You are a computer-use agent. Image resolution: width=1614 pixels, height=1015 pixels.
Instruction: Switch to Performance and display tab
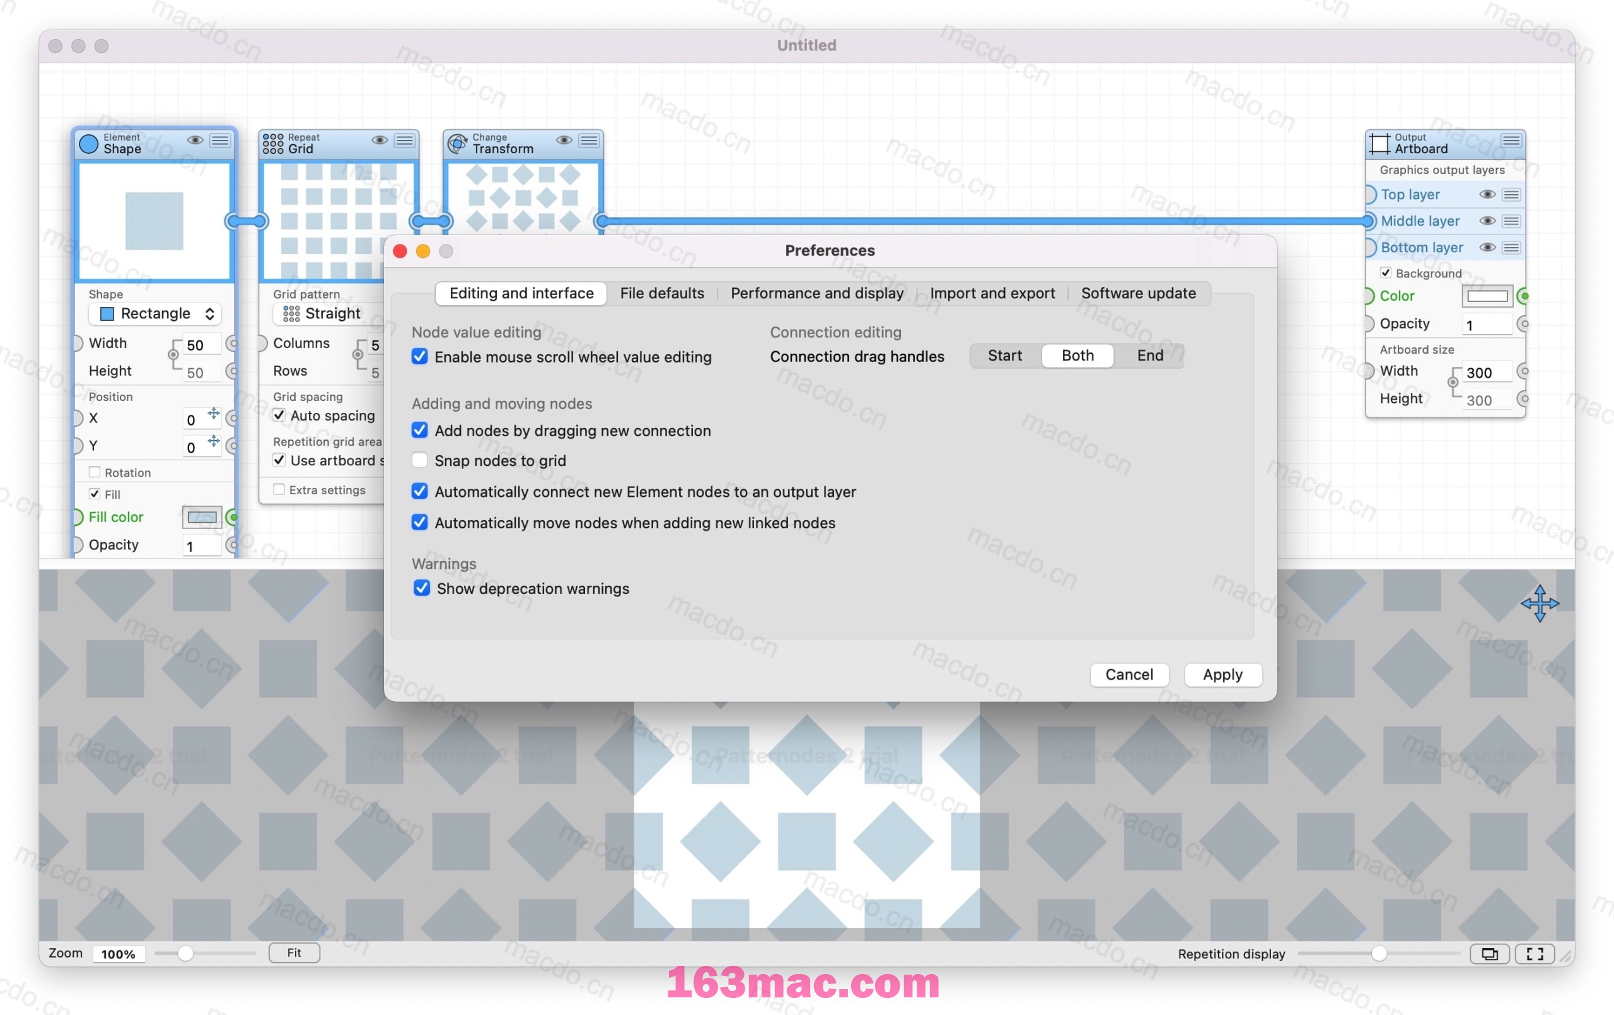click(x=816, y=293)
